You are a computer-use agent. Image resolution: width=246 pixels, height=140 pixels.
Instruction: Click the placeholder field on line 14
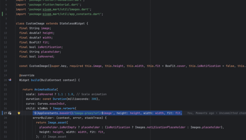pos(50,52)
